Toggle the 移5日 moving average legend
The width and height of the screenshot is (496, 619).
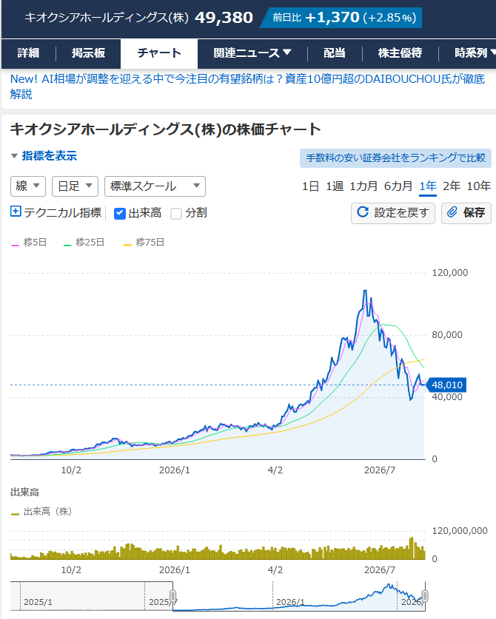pos(30,243)
